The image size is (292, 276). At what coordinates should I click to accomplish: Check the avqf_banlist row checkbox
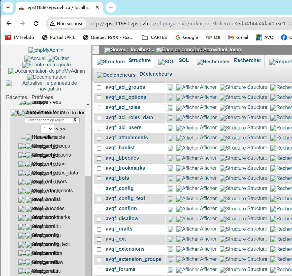pos(99,148)
